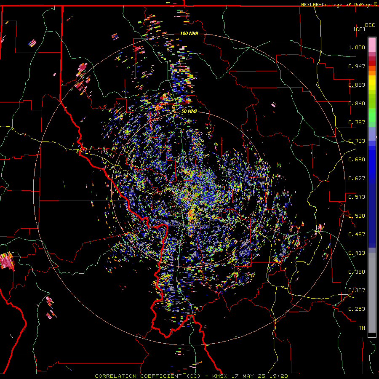Click the [CC] unit label
Viewport: 379px width, 379px height.
tap(359, 29)
